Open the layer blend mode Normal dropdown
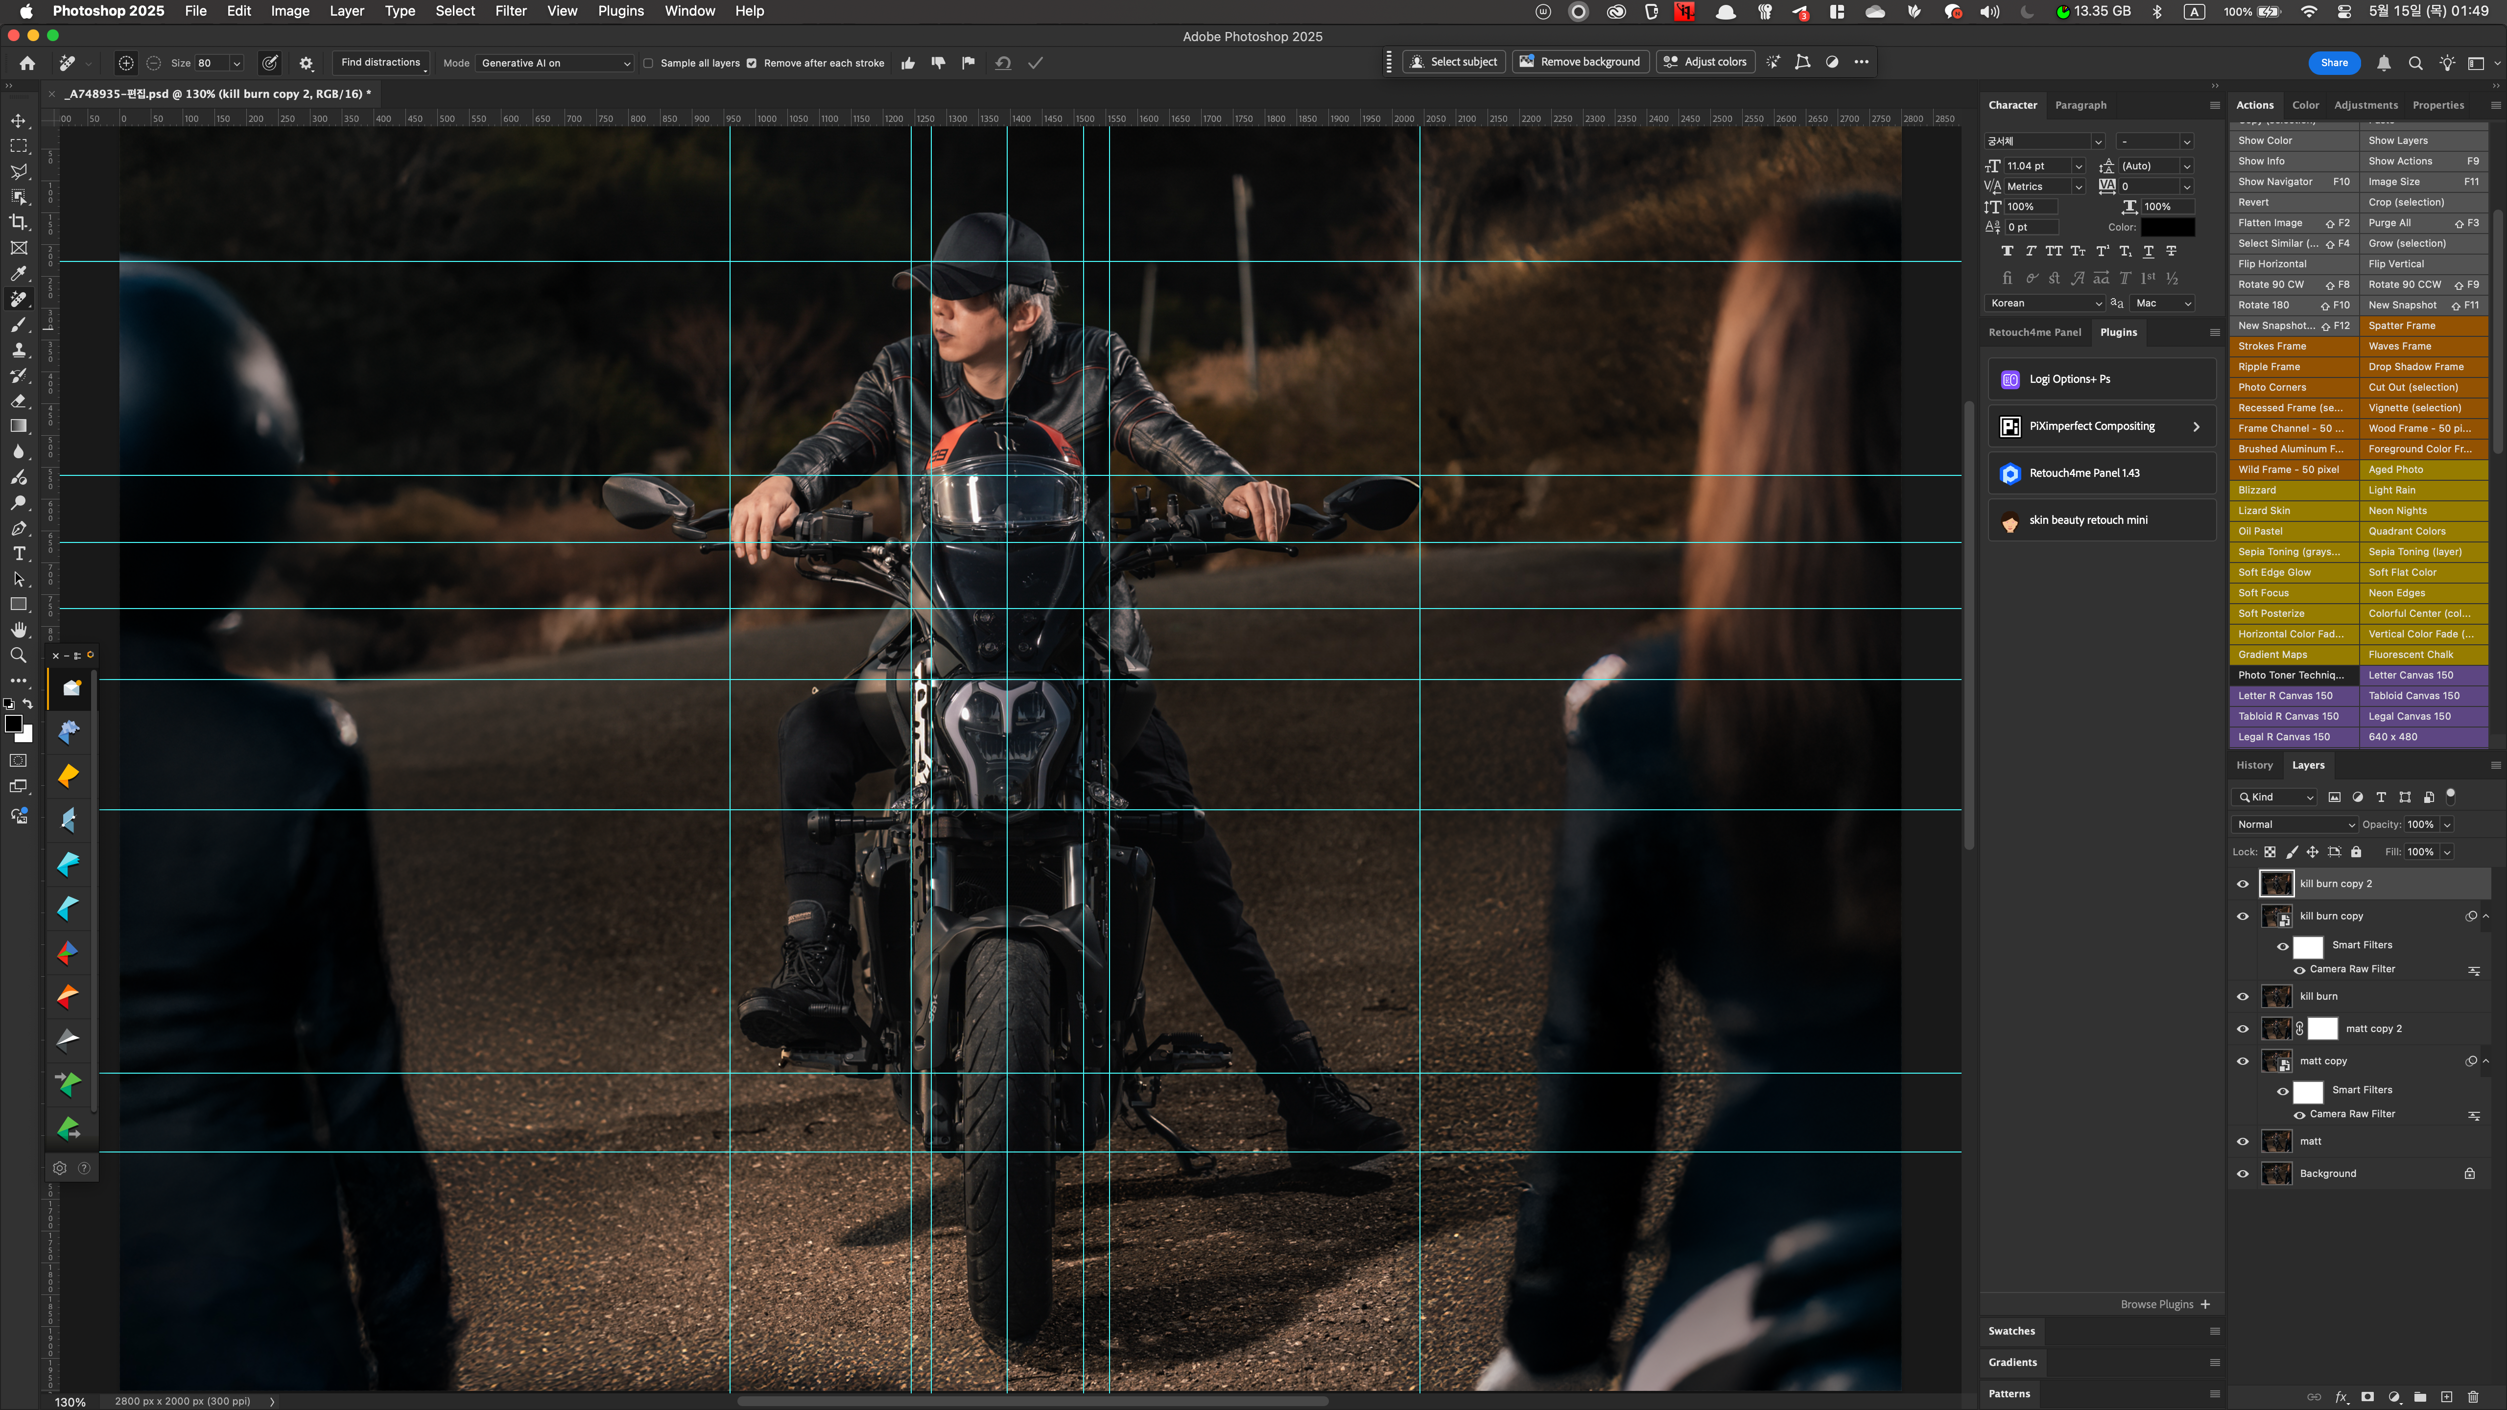 click(x=2294, y=824)
